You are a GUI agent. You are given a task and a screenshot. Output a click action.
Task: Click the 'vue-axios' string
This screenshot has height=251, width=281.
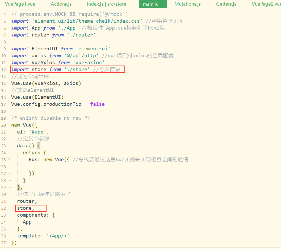89,63
